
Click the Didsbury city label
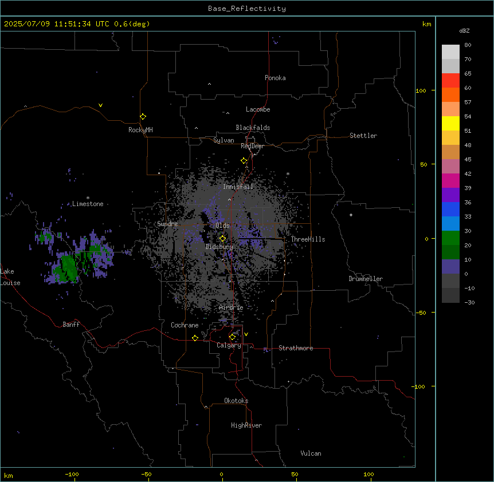[x=219, y=247]
